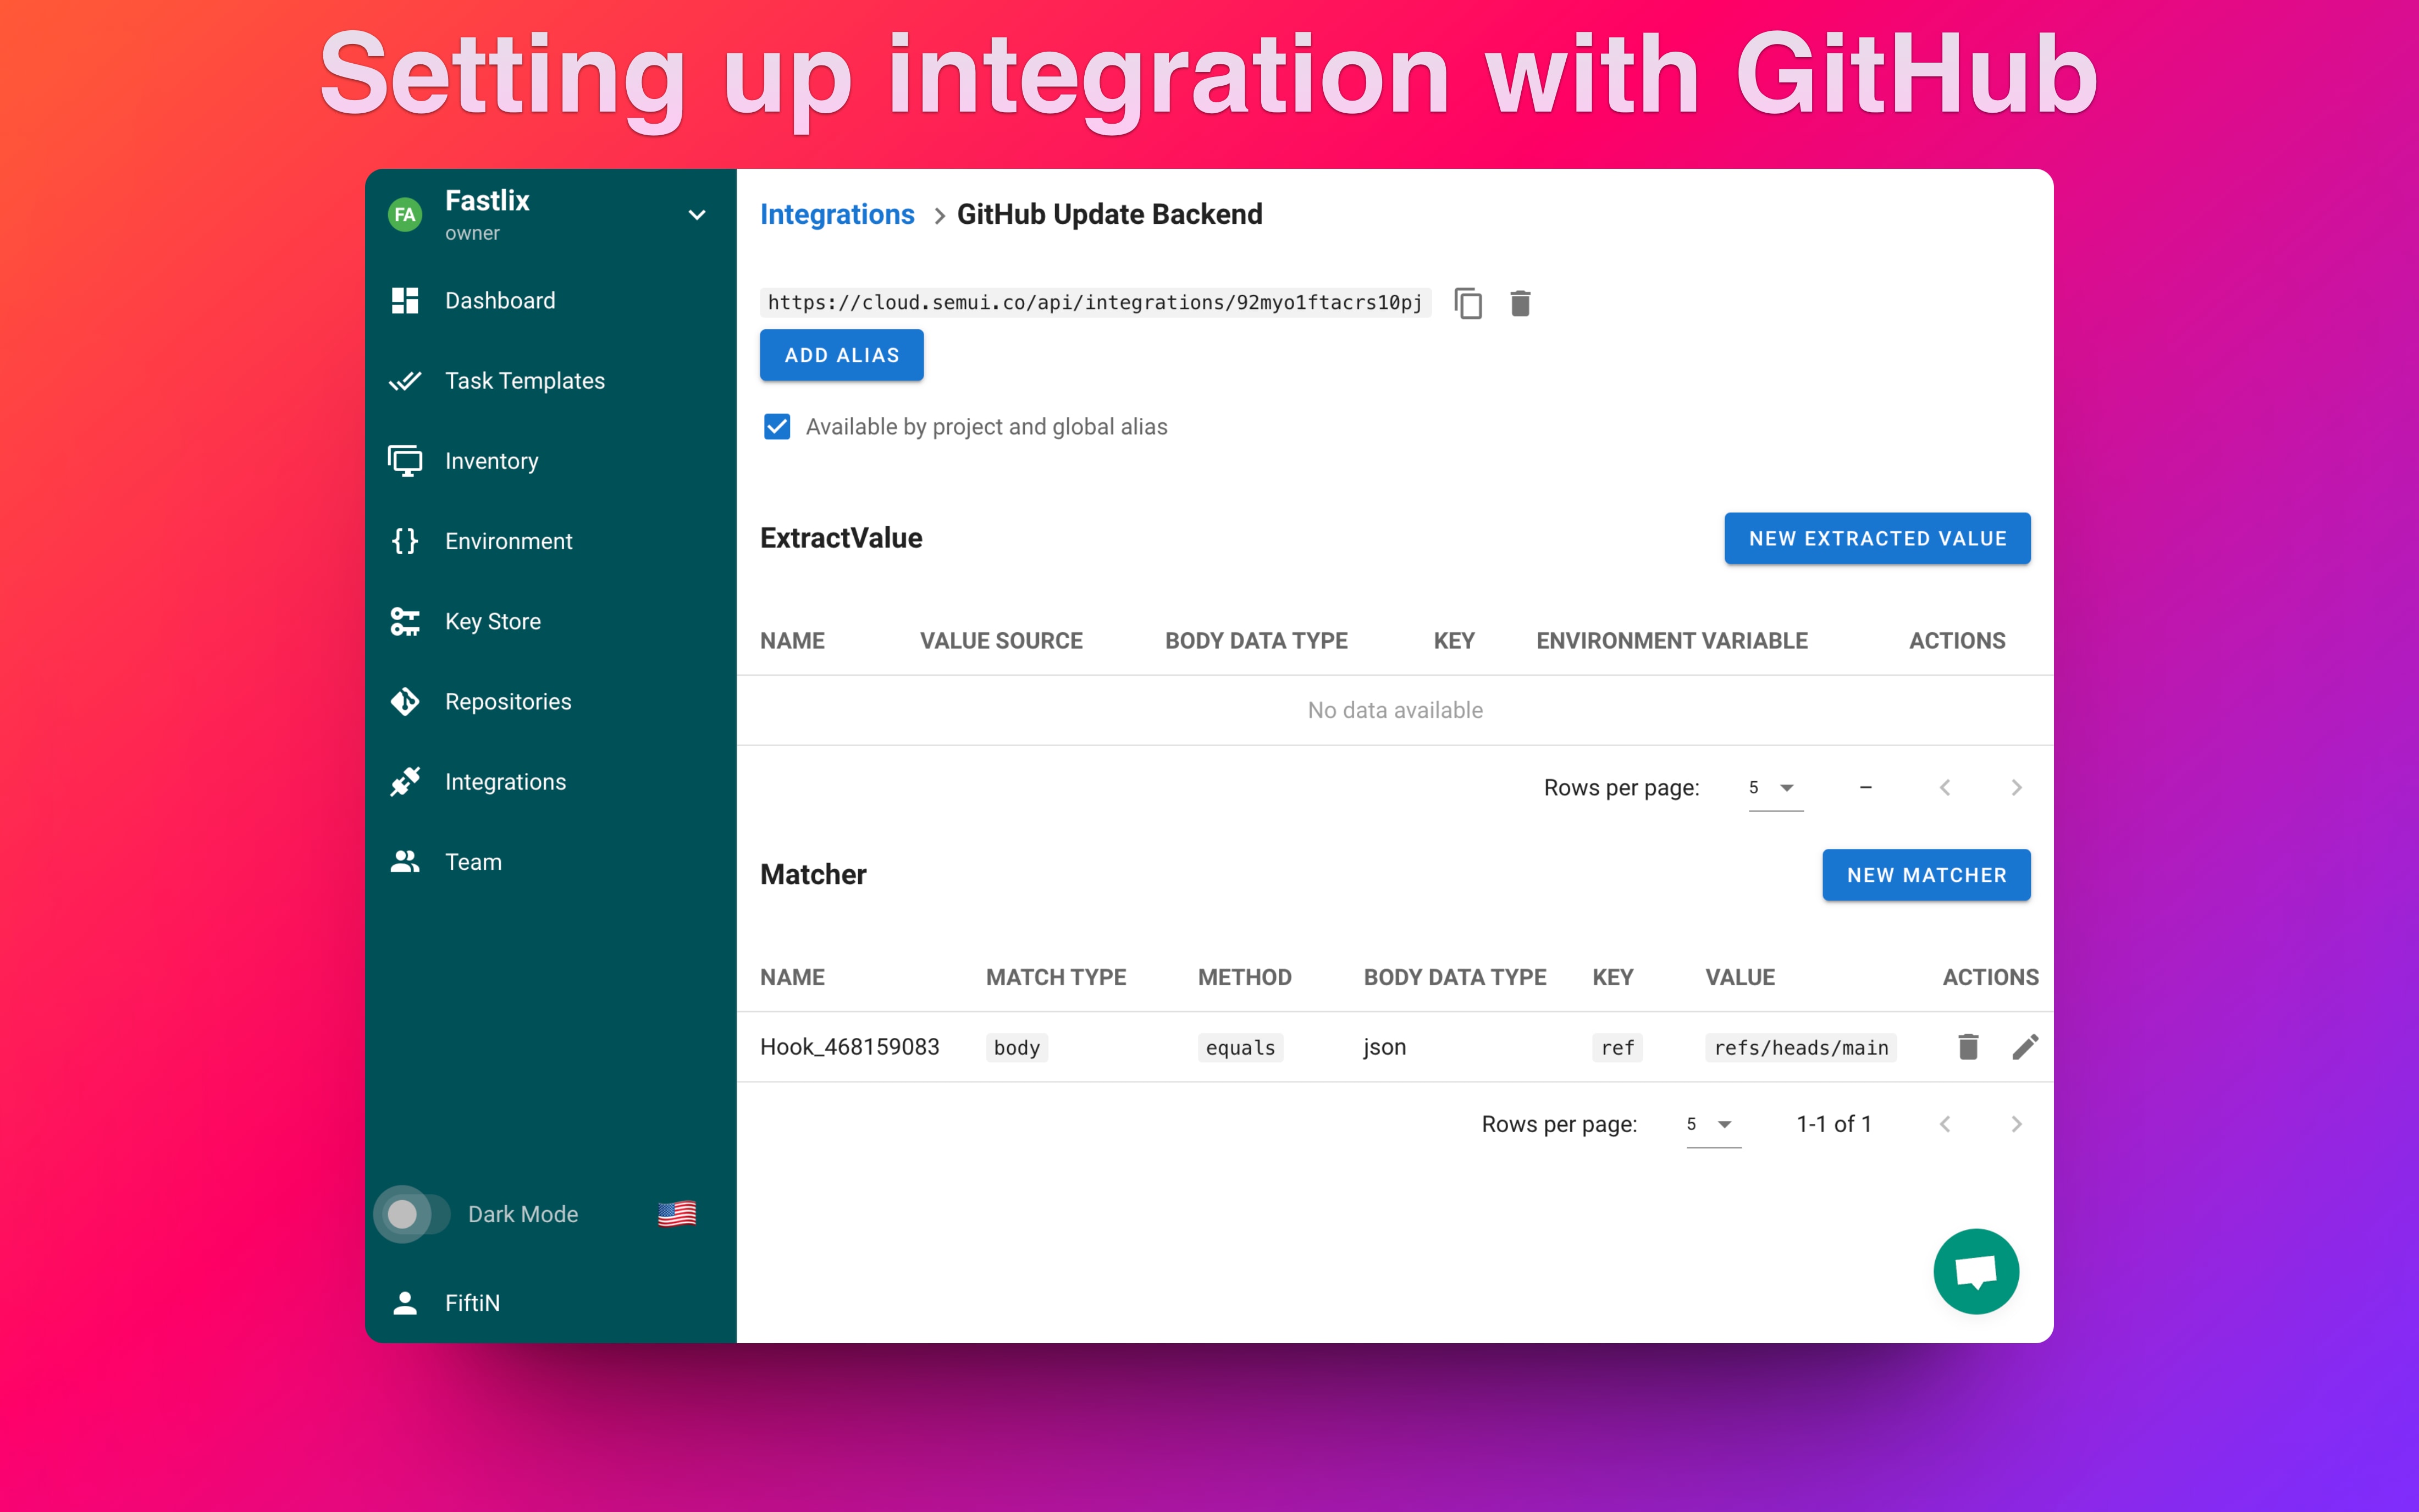The width and height of the screenshot is (2419, 1512).
Task: Click the FiftiN user profile icon
Action: 405,1303
